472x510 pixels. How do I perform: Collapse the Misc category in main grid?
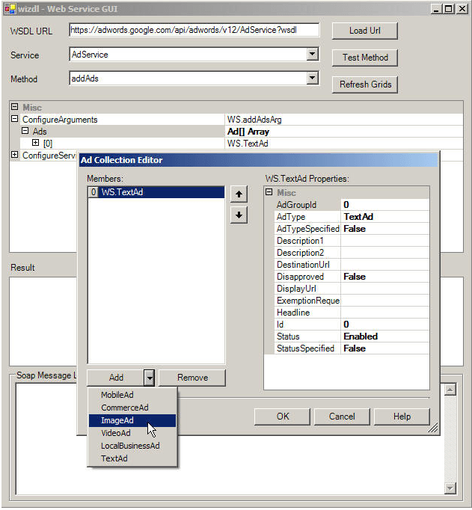tap(15, 107)
